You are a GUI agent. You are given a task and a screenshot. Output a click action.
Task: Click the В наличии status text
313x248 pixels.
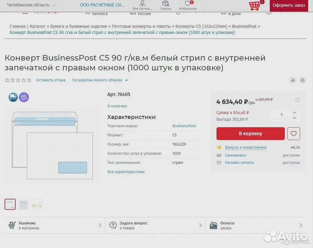(x=117, y=106)
